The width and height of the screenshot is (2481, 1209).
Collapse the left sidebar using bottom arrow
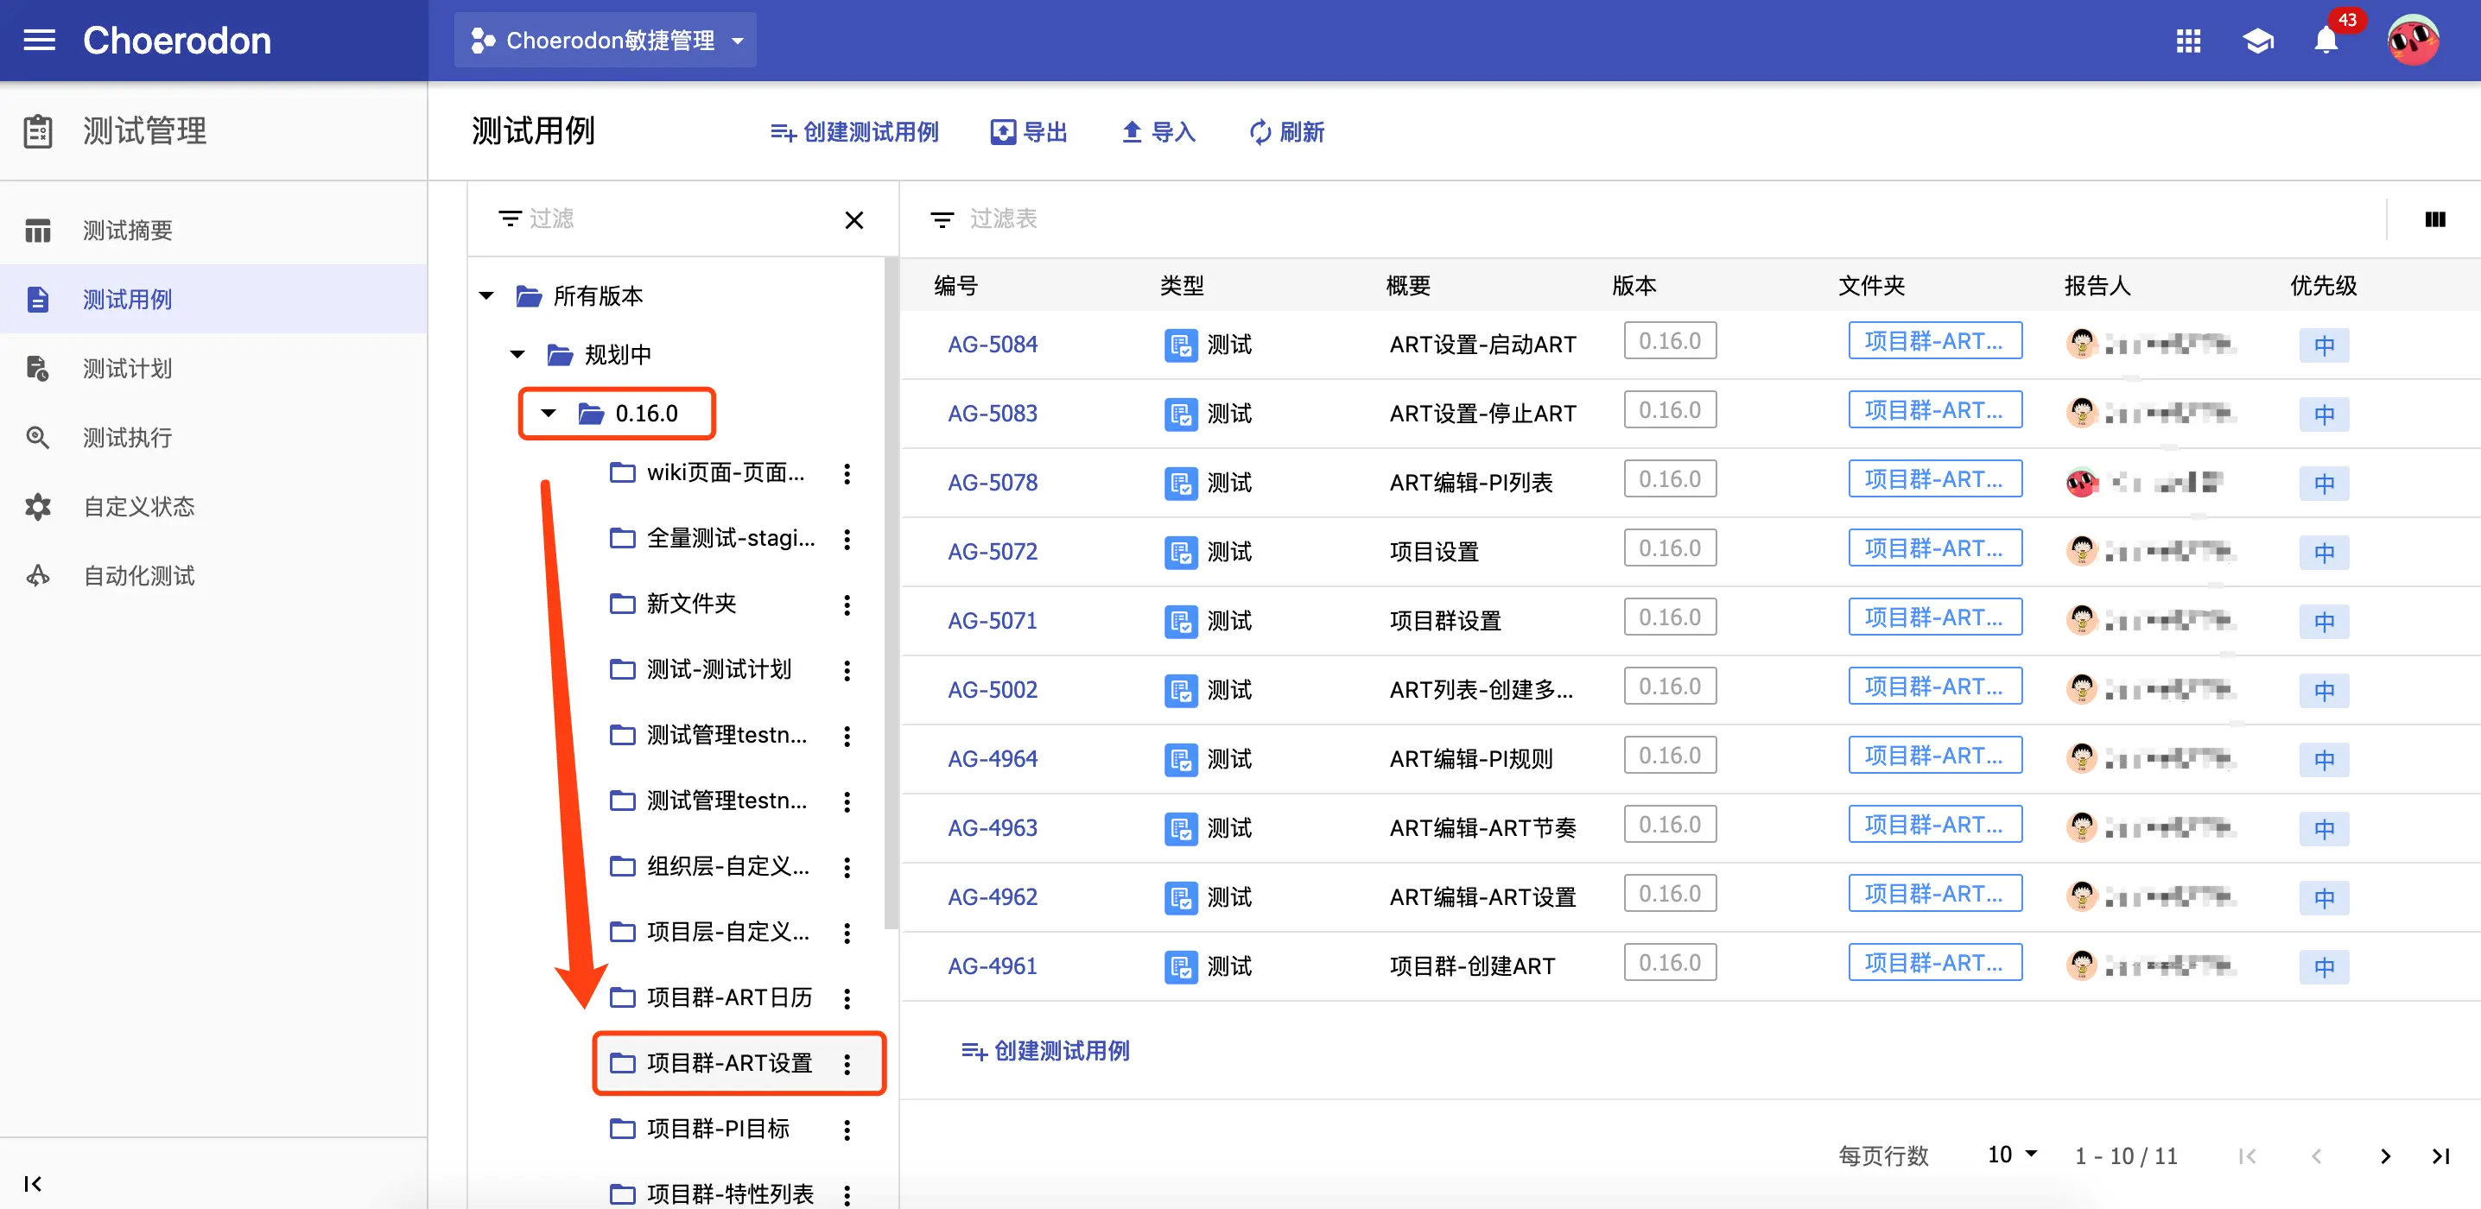click(34, 1183)
